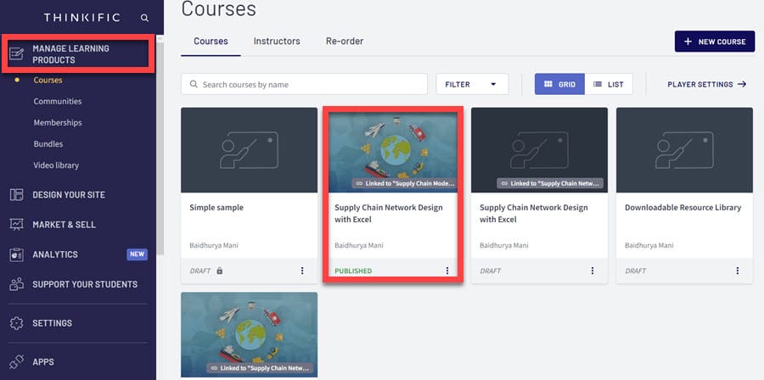Open the Apps section
Image resolution: width=764 pixels, height=380 pixels.
tap(43, 361)
